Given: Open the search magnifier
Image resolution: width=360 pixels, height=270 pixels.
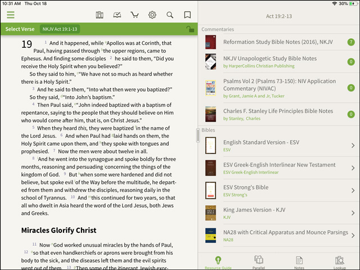Looking at the screenshot, I should tap(170, 15).
